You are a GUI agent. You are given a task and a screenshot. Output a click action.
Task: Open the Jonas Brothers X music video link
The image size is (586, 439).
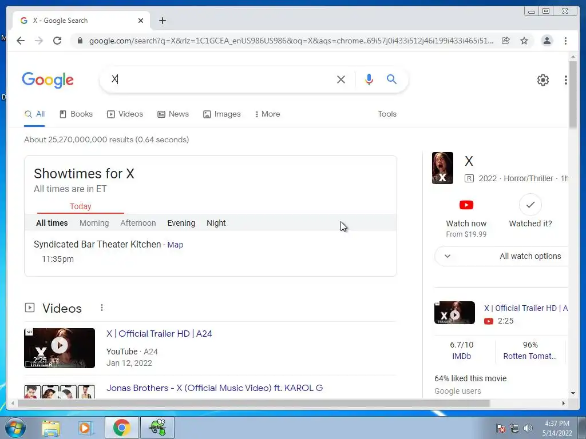[x=215, y=388]
